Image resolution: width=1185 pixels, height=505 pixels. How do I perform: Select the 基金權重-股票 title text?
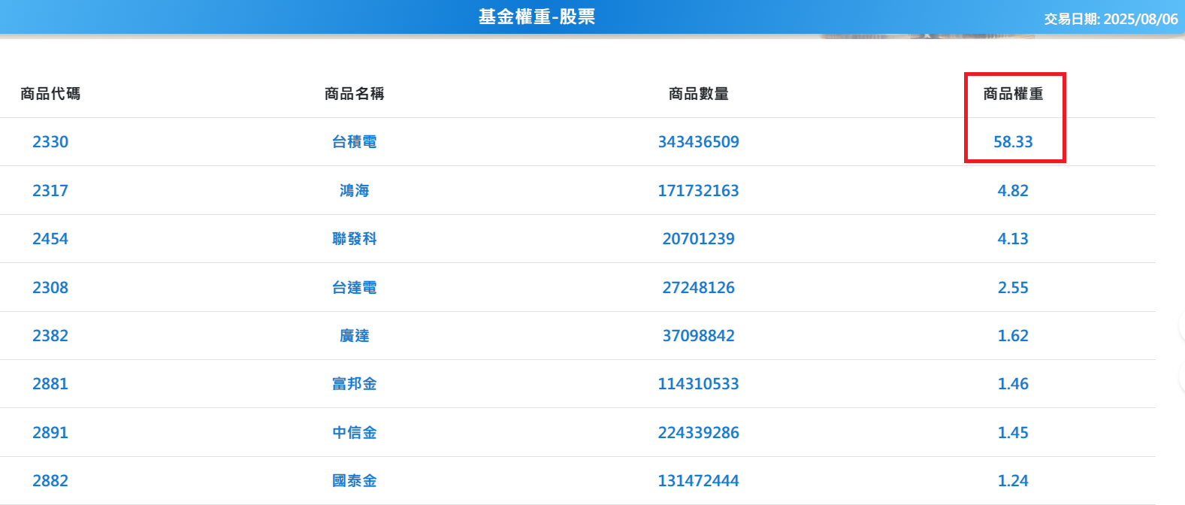537,17
